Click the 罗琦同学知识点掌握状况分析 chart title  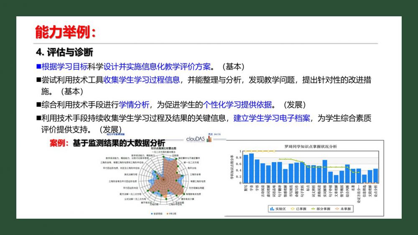click(310, 146)
